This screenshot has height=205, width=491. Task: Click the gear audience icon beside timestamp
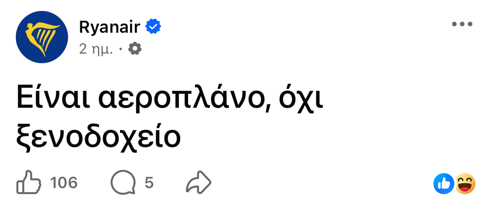tap(135, 49)
